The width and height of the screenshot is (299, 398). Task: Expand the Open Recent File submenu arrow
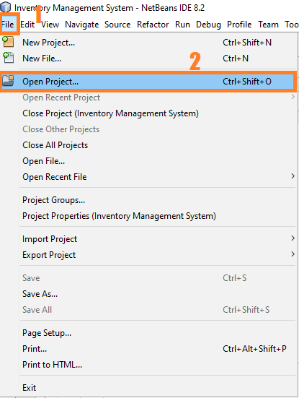293,176
